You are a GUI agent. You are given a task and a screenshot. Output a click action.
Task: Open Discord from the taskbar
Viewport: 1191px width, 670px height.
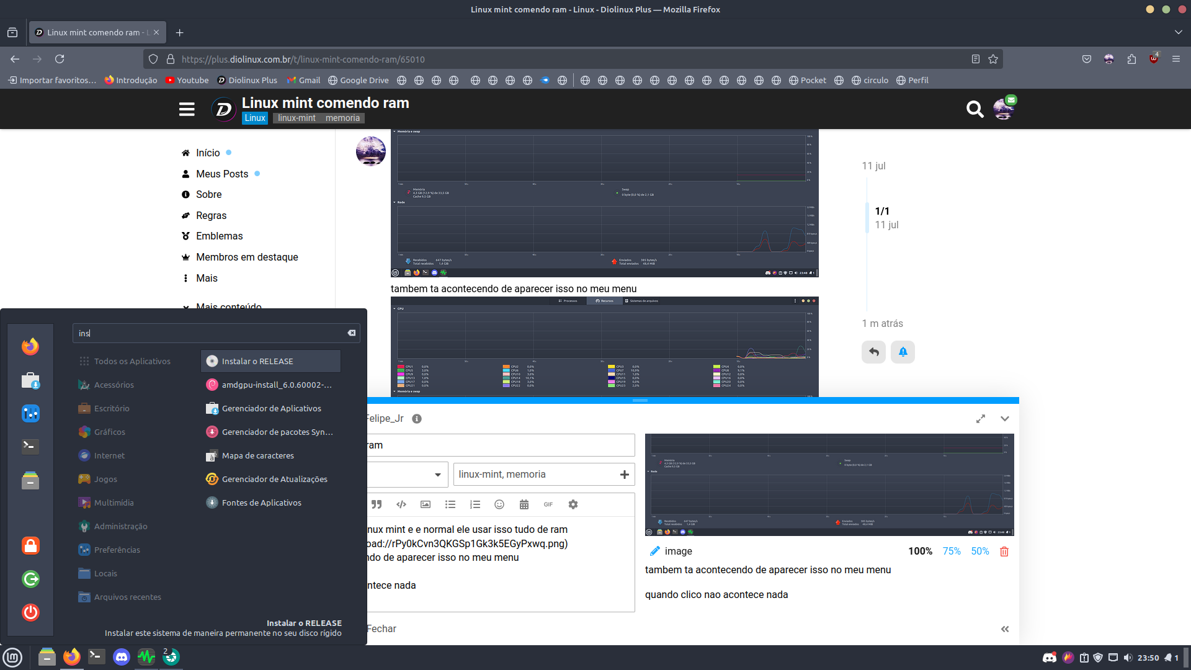click(x=122, y=656)
